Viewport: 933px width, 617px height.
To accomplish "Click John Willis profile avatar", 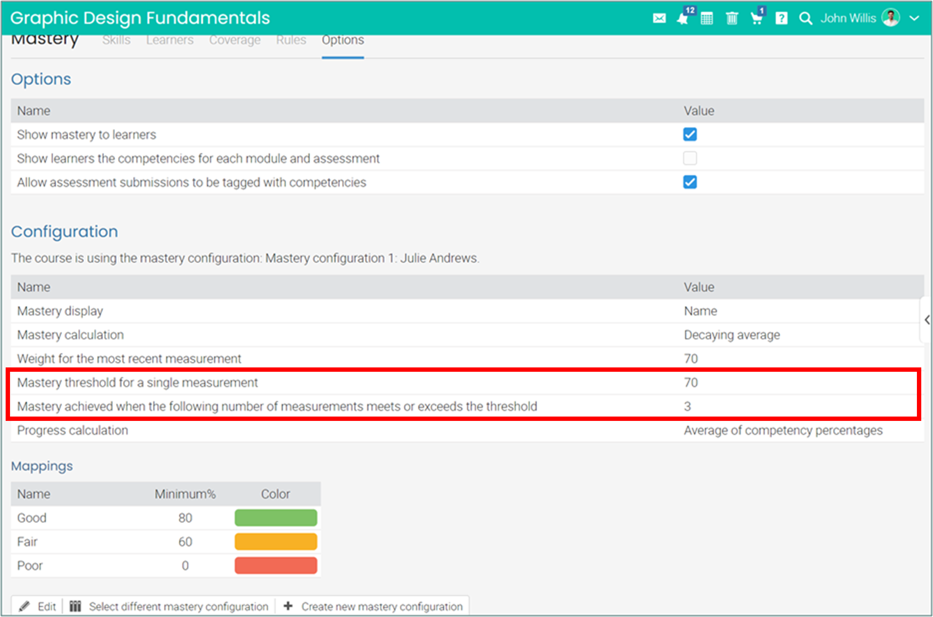I will tap(890, 18).
